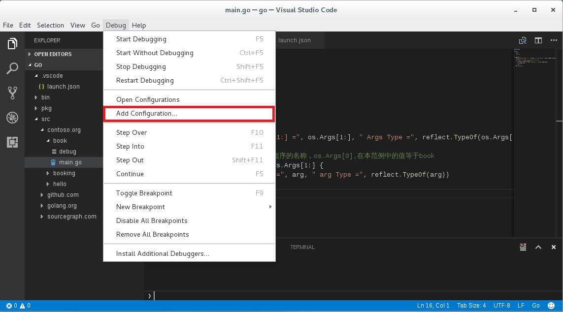Close the Debug menu via its title
This screenshot has height=312, width=563.
(116, 25)
